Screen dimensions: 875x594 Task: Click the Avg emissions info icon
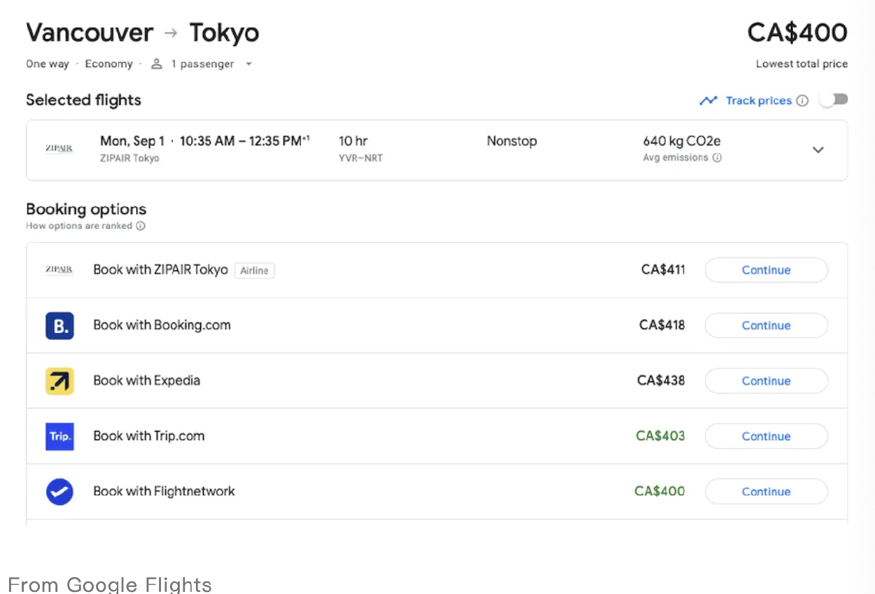pyautogui.click(x=717, y=158)
